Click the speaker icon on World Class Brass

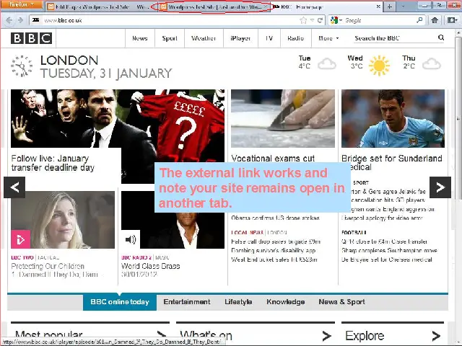(x=131, y=239)
